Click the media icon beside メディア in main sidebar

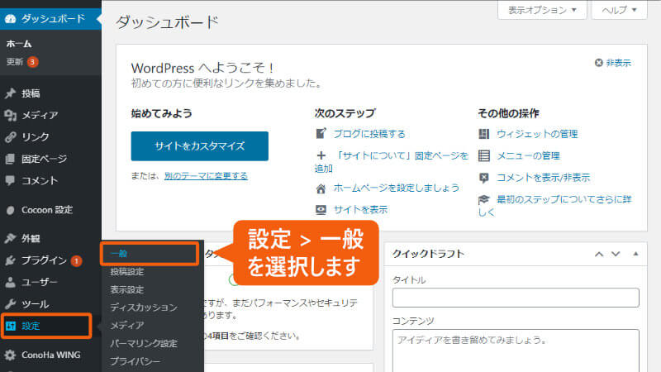10,115
